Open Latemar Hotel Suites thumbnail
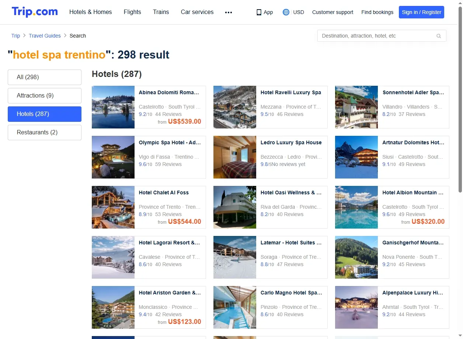The height and width of the screenshot is (339, 463). click(x=235, y=257)
